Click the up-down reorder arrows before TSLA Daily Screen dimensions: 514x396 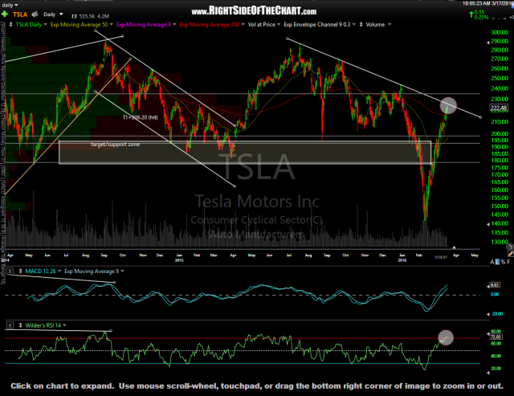(x=10, y=25)
